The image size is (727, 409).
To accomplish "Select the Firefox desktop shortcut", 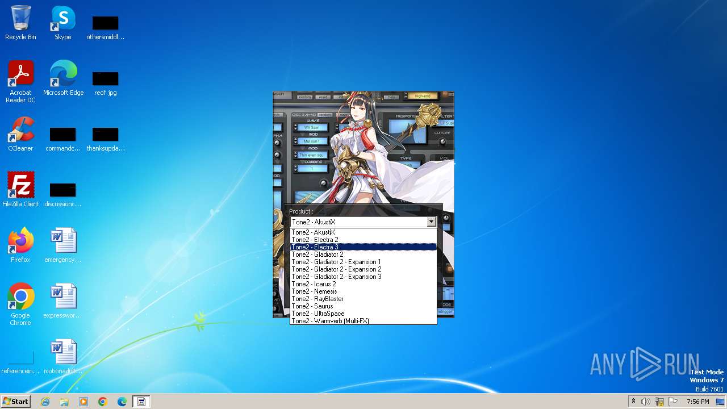I will (x=20, y=245).
